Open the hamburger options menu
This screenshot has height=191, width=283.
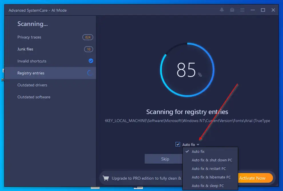pos(242,10)
